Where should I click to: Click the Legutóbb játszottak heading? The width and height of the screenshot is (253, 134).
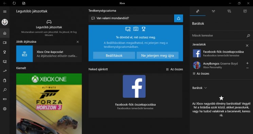pos(32,11)
